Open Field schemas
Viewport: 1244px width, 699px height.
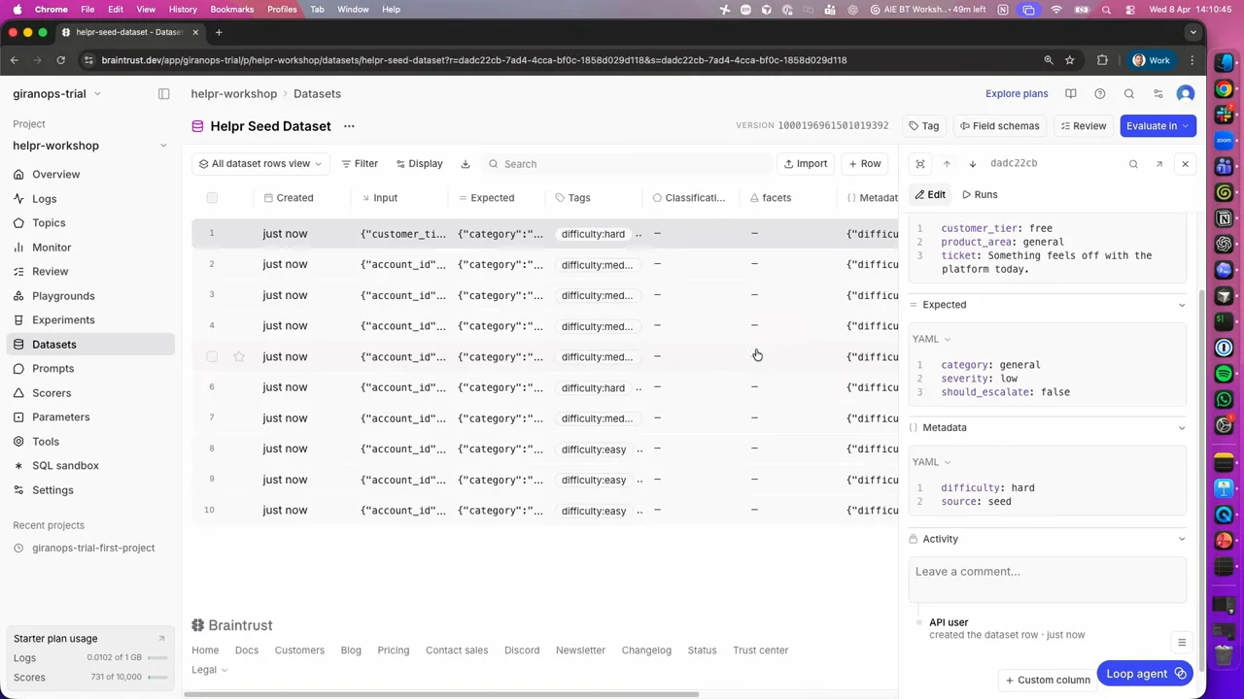(x=998, y=126)
